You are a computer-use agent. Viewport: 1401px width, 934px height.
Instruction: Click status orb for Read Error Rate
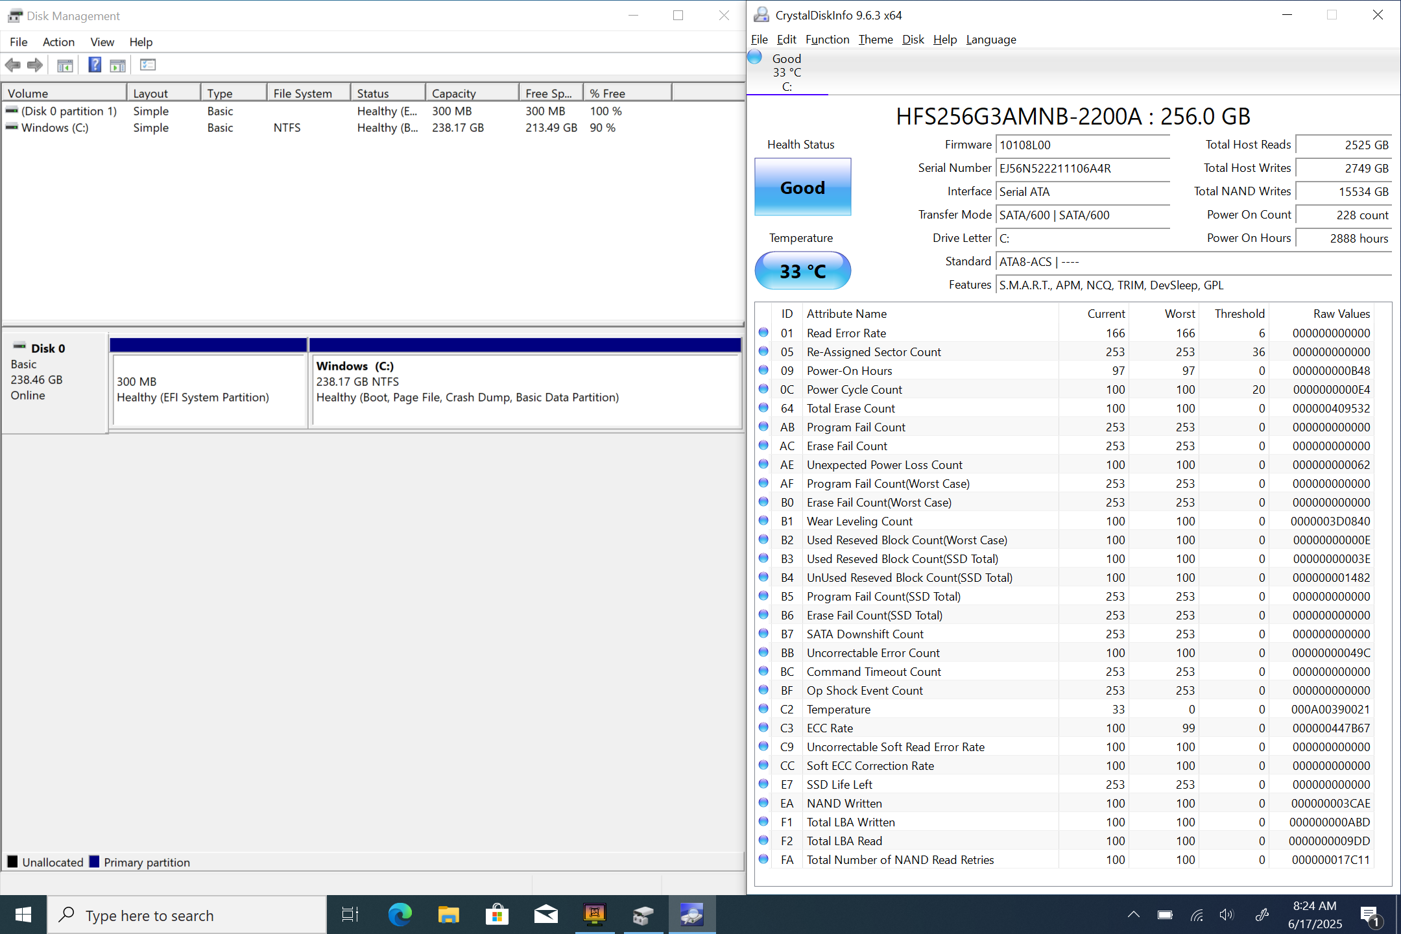pos(763,333)
